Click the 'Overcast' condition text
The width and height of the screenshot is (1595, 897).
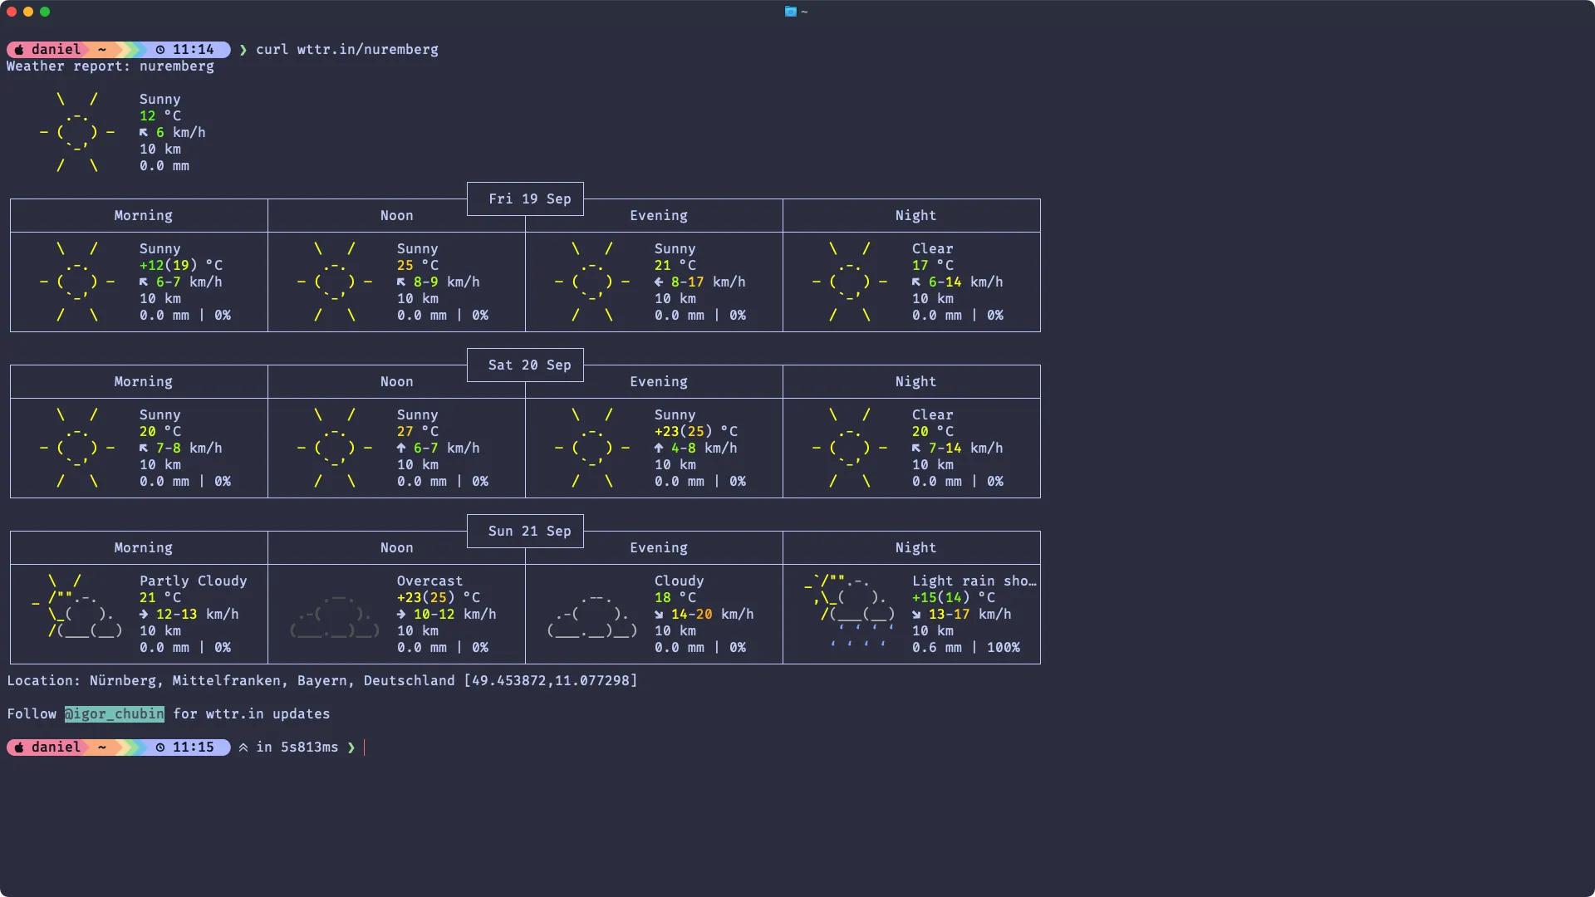point(430,581)
